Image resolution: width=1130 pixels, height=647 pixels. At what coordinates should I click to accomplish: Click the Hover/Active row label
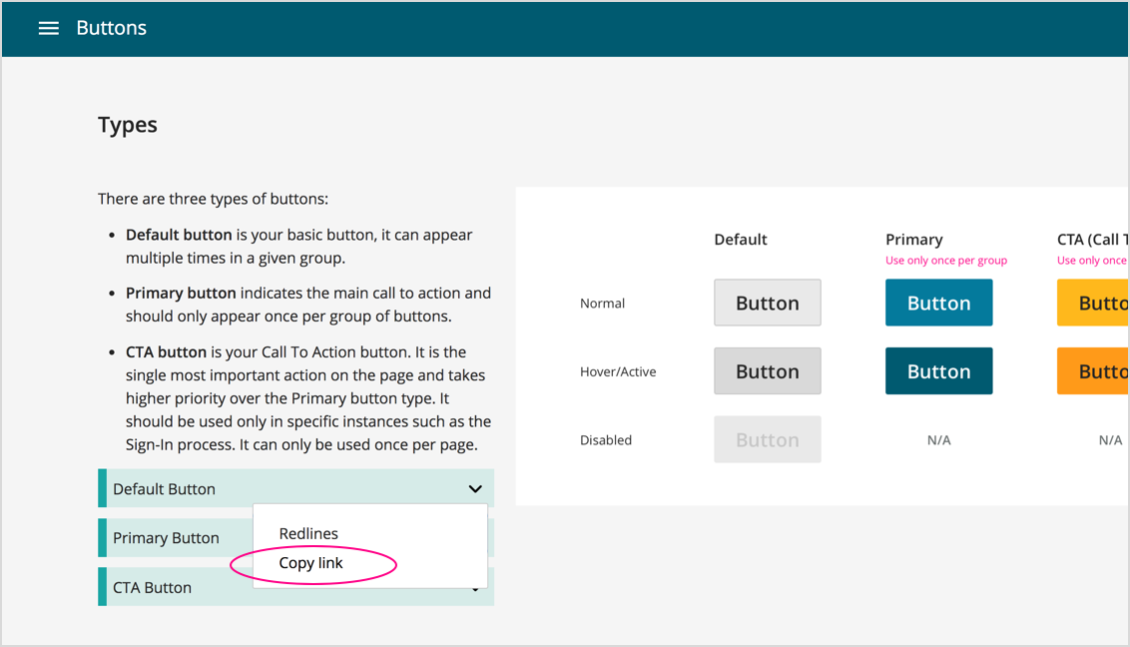coord(618,371)
